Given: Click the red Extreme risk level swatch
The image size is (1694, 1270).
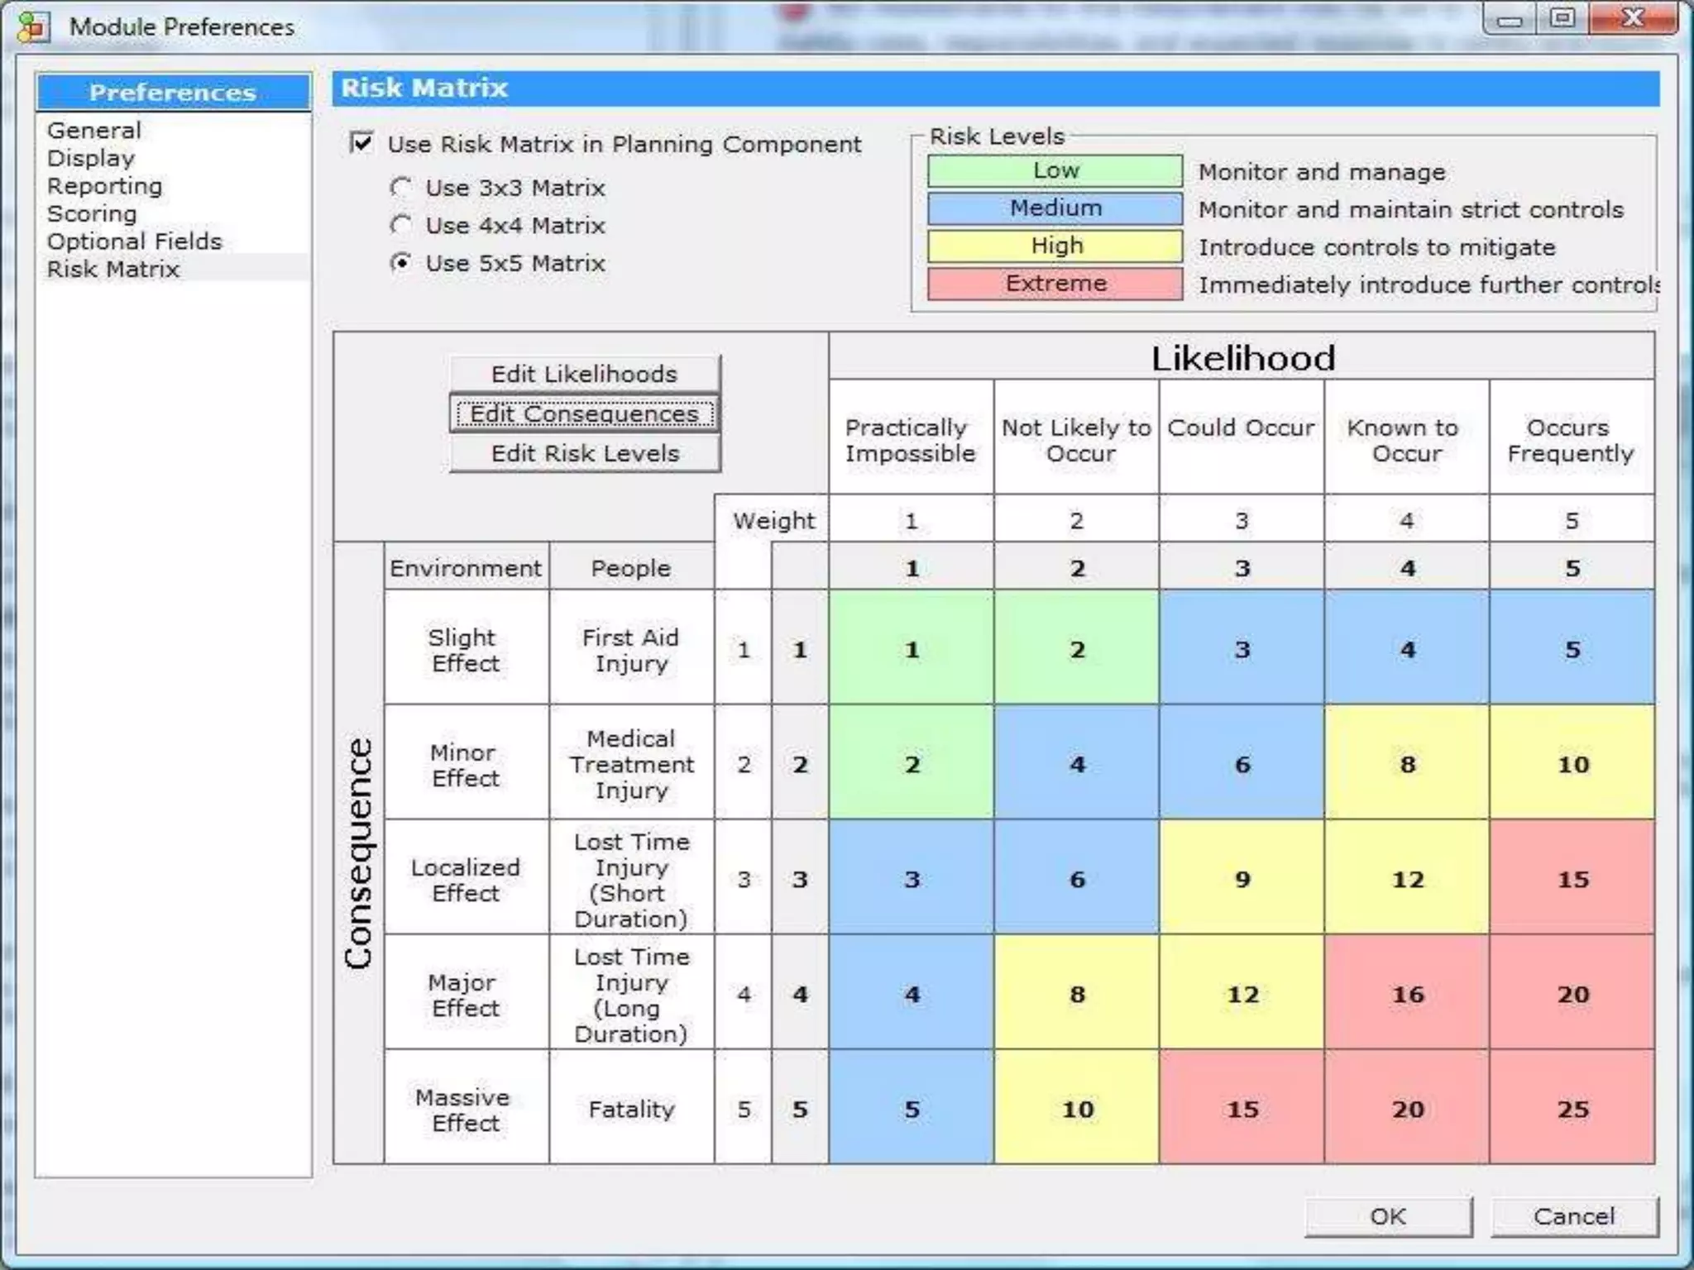Looking at the screenshot, I should pyautogui.click(x=1055, y=284).
